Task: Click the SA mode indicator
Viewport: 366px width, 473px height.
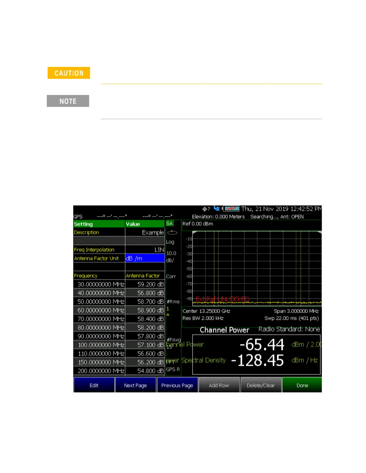Action: coord(170,223)
